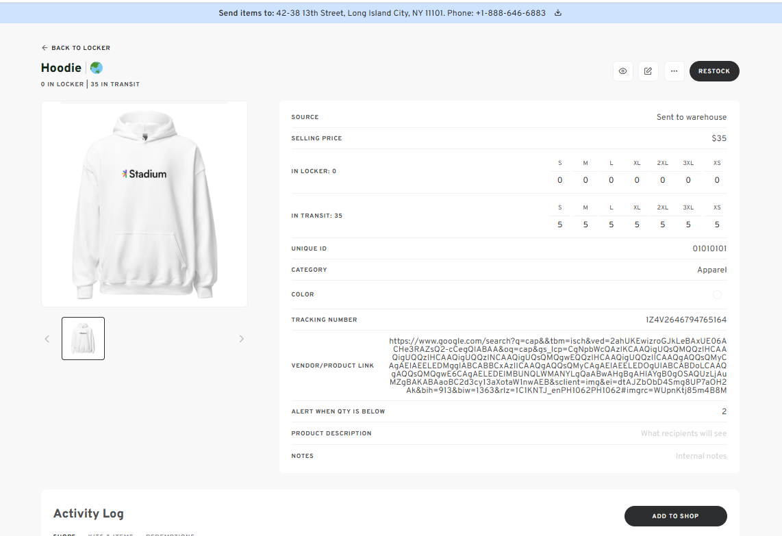Image resolution: width=782 pixels, height=536 pixels.
Task: Click the main Stadium hoodie image
Action: [x=144, y=204]
